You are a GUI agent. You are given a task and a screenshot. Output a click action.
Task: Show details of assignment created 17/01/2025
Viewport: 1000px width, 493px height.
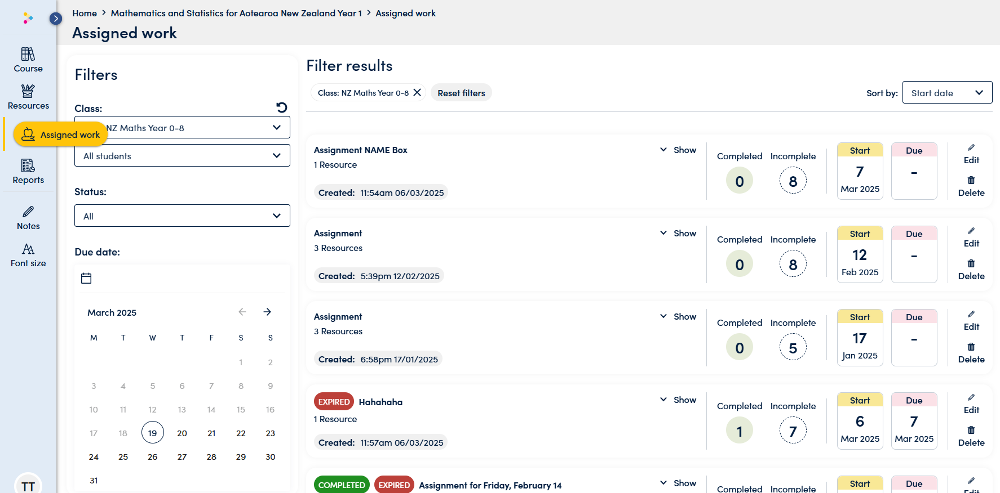coord(678,316)
